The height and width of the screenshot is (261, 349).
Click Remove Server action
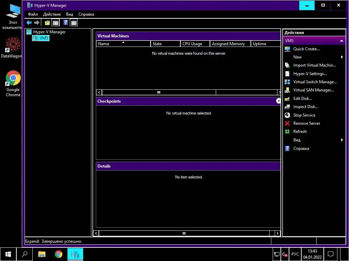pos(306,123)
